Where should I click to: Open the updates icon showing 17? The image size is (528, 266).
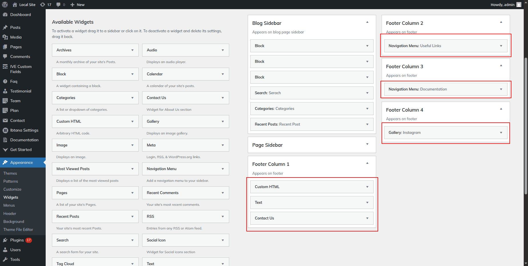pos(43,5)
